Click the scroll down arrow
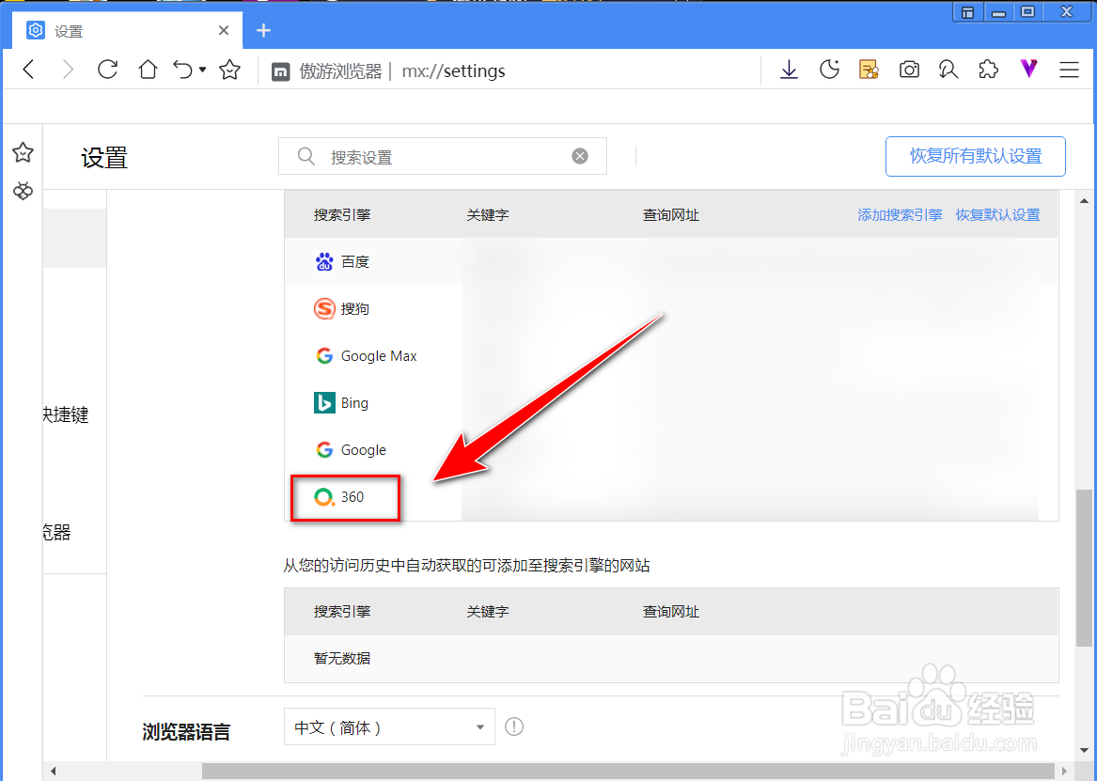The image size is (1097, 781). point(1085,750)
